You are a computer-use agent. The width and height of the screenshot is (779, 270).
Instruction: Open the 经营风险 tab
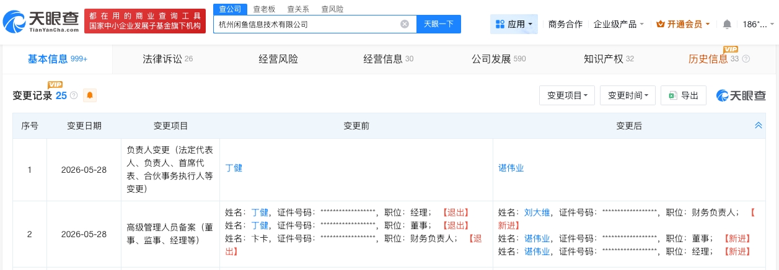278,59
